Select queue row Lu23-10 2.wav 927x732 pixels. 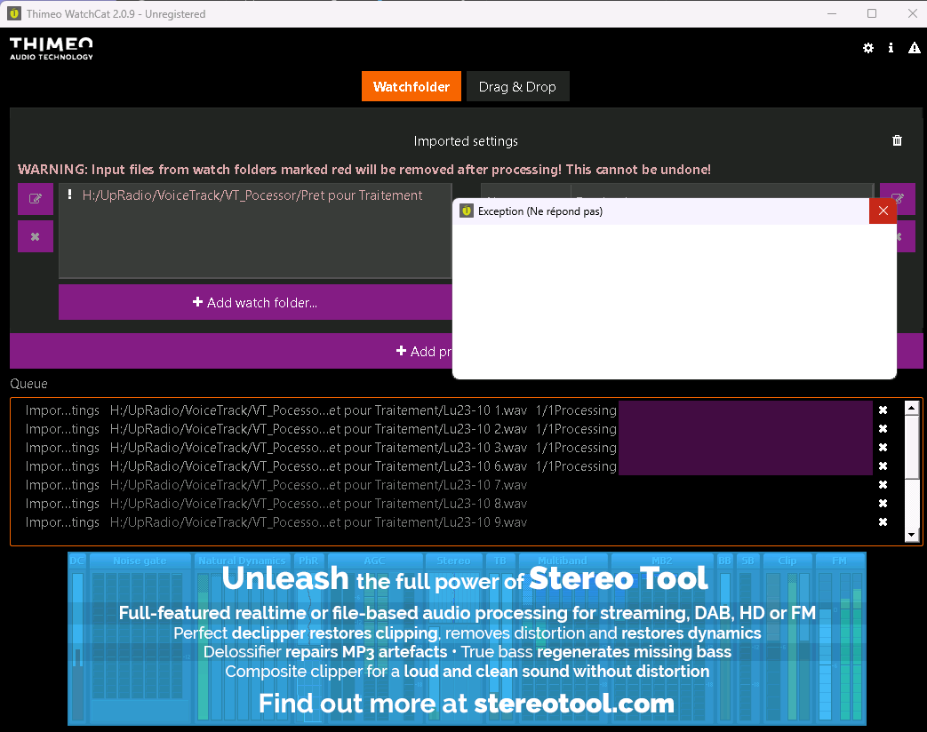pyautogui.click(x=450, y=429)
